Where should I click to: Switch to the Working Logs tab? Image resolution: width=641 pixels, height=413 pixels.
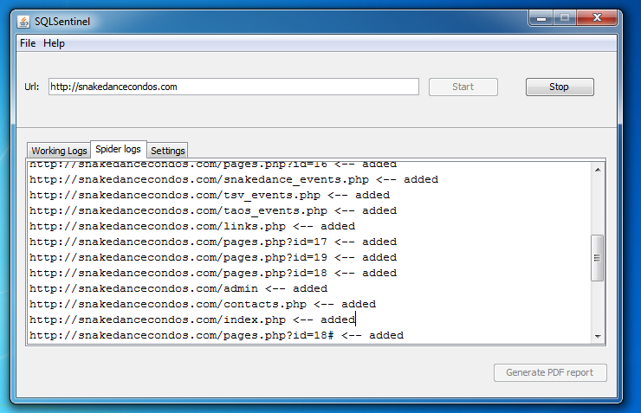[x=59, y=151]
